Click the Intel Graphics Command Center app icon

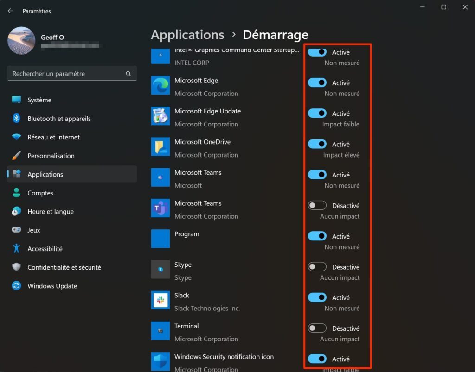pos(160,56)
